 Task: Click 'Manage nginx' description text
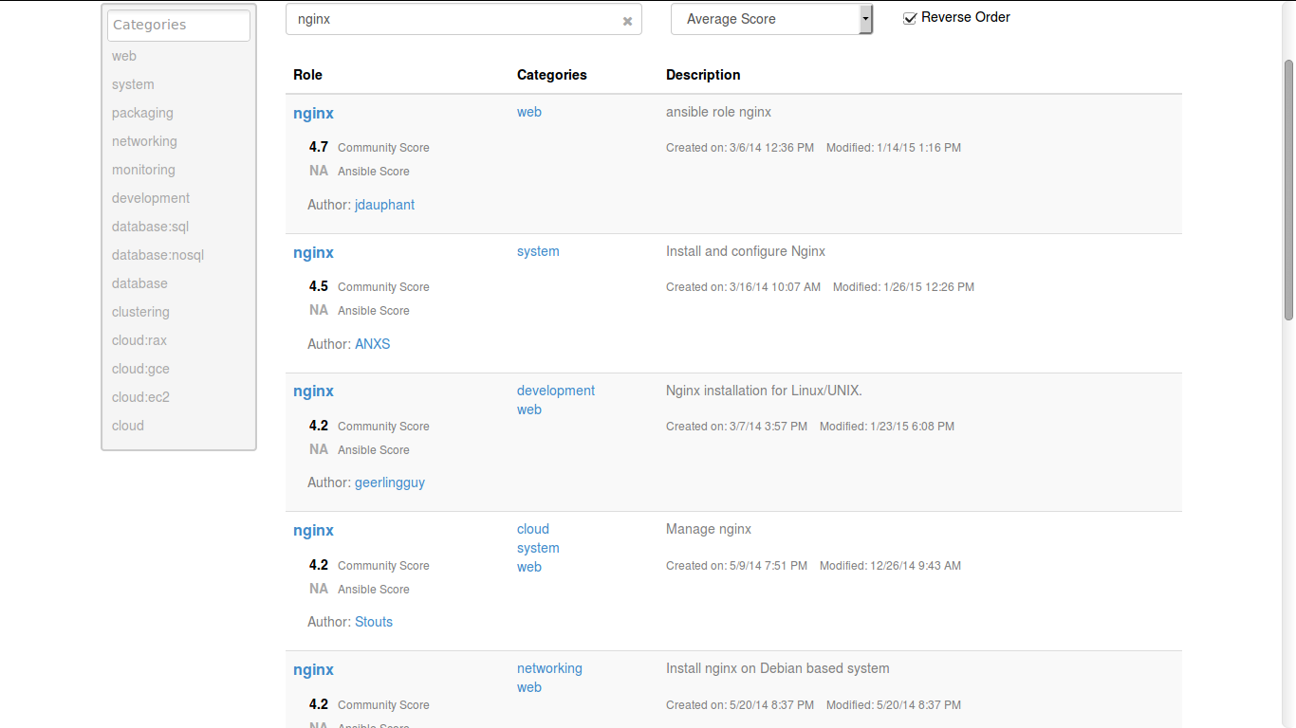709,529
